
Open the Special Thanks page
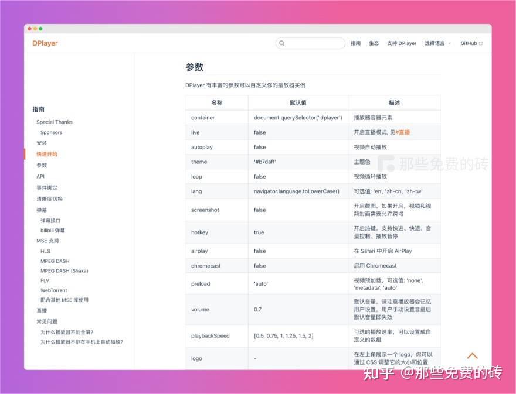(x=54, y=122)
